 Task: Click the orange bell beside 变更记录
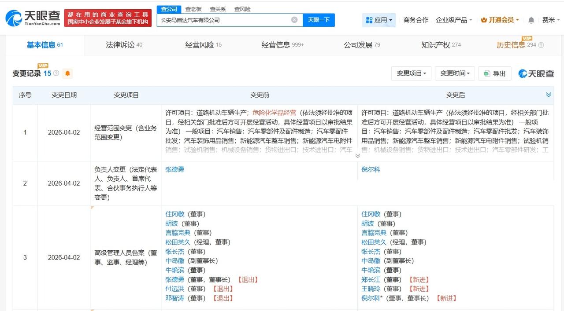67,73
